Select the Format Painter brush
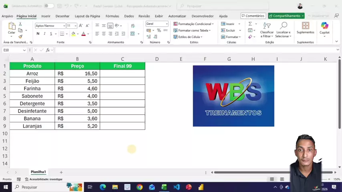The width and height of the screenshot is (342, 192). [20, 36]
